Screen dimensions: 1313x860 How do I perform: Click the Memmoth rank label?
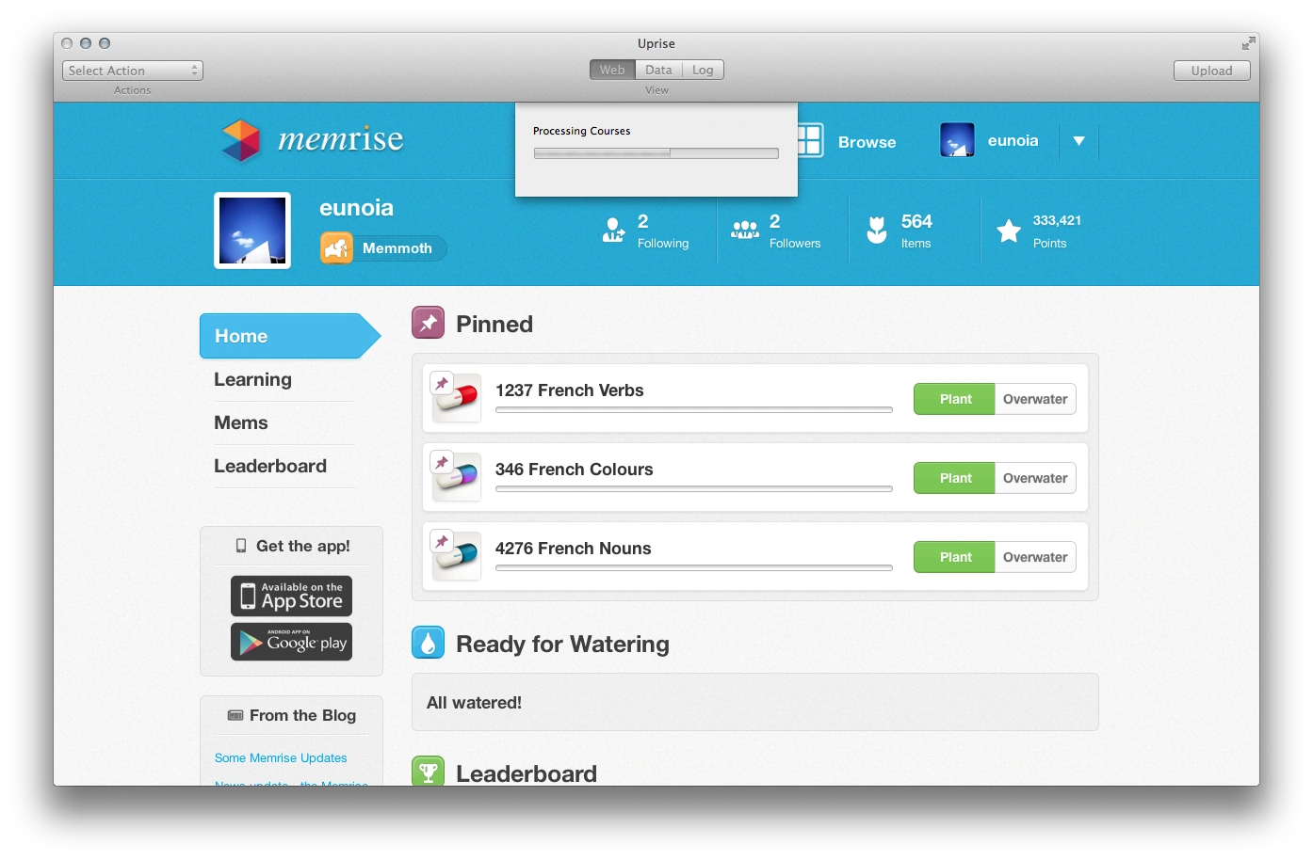pos(397,248)
